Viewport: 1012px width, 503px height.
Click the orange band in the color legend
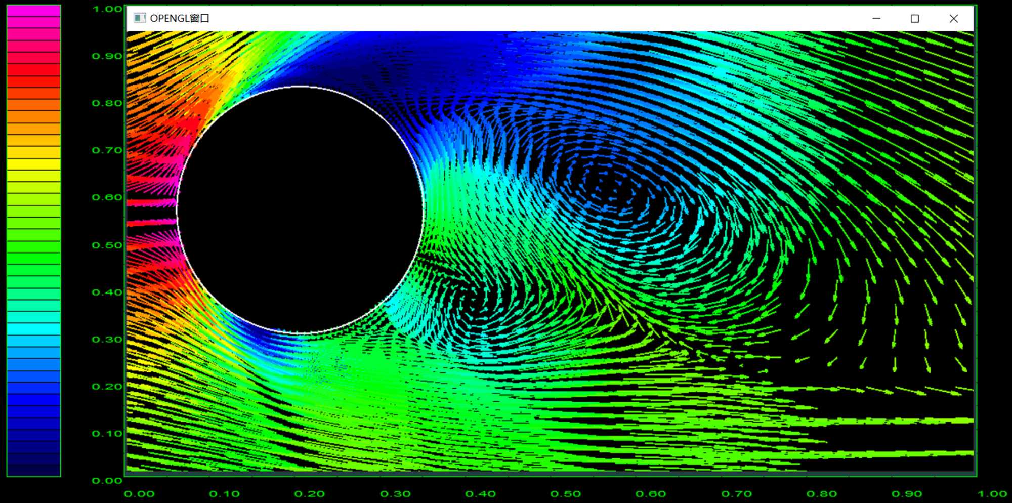pos(34,117)
